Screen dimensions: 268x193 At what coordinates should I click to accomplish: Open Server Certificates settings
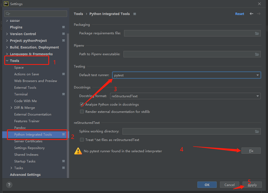pyautogui.click(x=28, y=141)
